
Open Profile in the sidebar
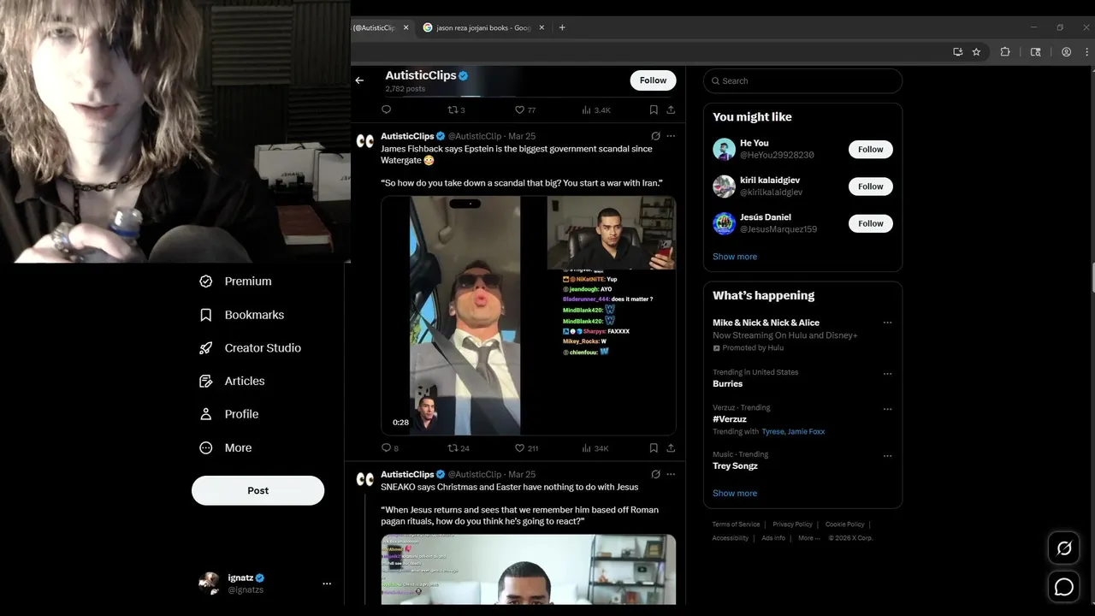pyautogui.click(x=228, y=414)
